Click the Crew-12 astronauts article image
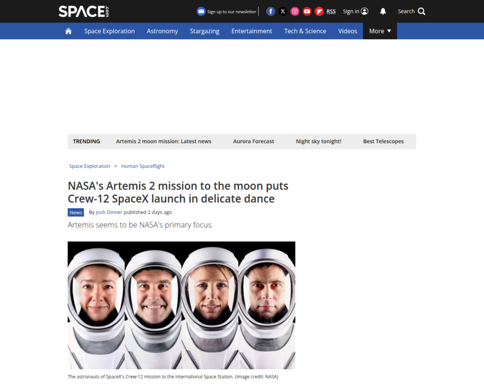The image size is (484, 387). [181, 305]
